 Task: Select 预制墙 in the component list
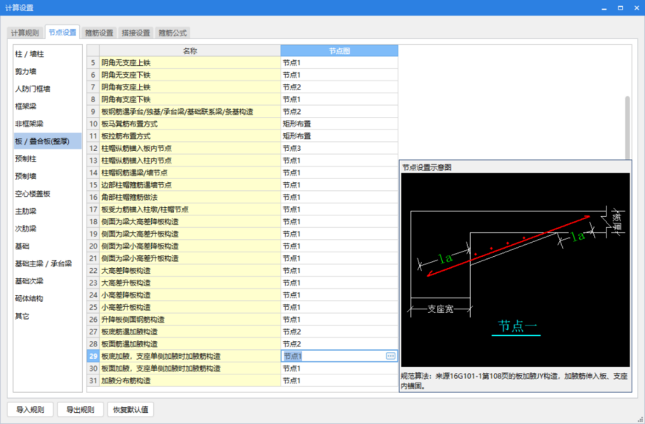click(47, 176)
